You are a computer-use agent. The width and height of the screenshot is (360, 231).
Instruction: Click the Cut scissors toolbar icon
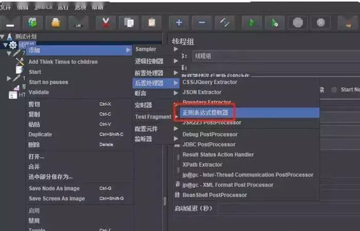coord(105,23)
